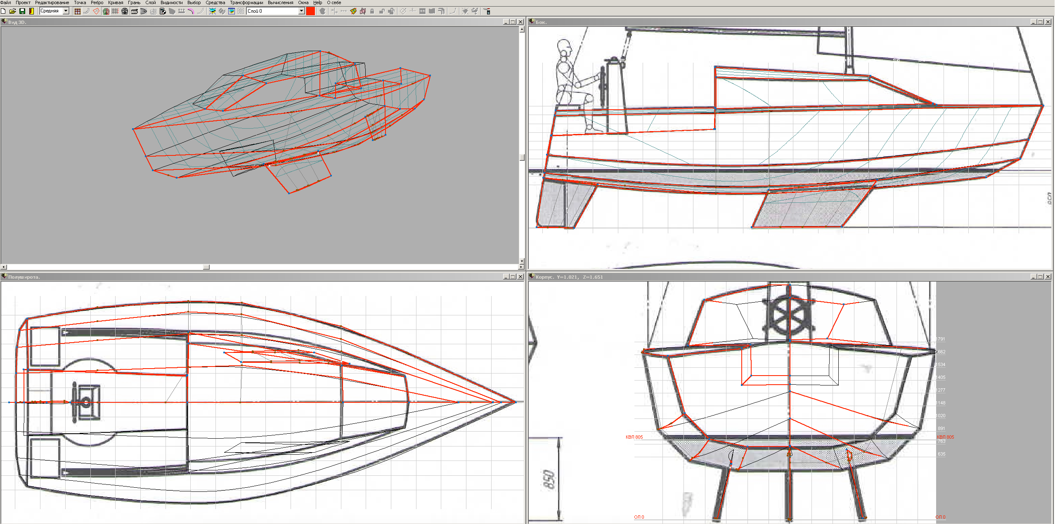Click the save project floppy icon
This screenshot has height=524, width=1055.
point(22,11)
